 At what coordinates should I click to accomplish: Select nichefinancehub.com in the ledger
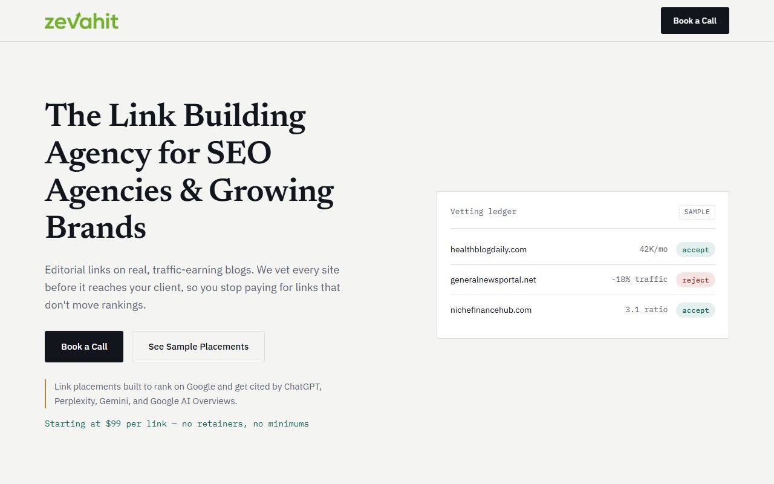coord(491,310)
